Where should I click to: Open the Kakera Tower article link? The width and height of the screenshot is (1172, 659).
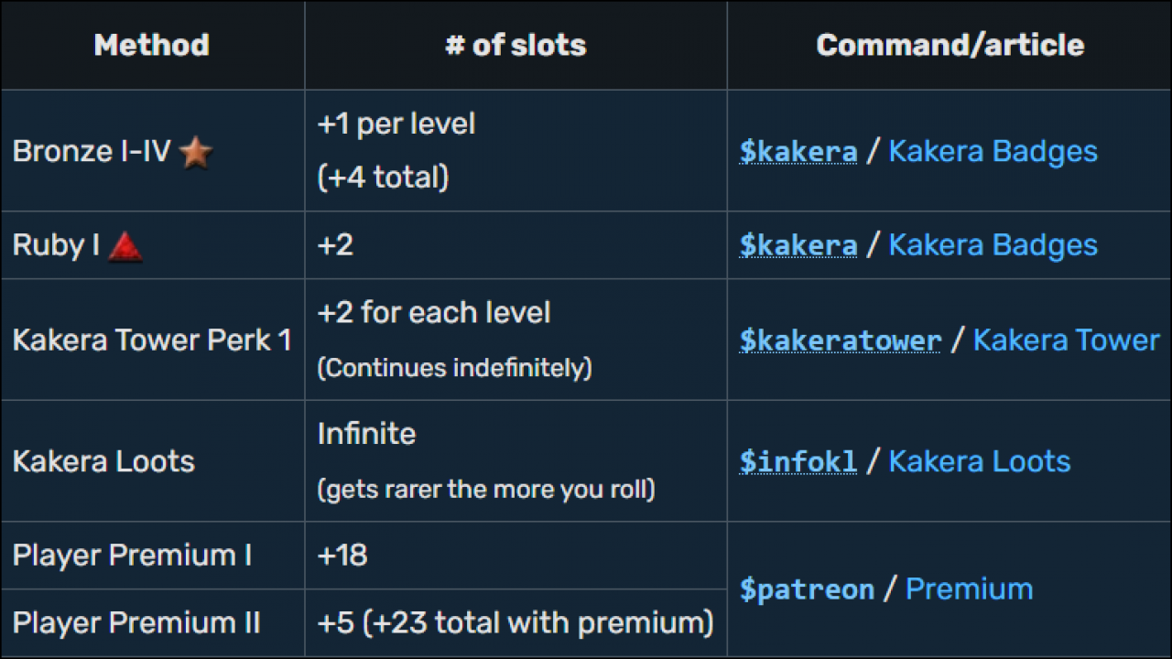point(1066,340)
